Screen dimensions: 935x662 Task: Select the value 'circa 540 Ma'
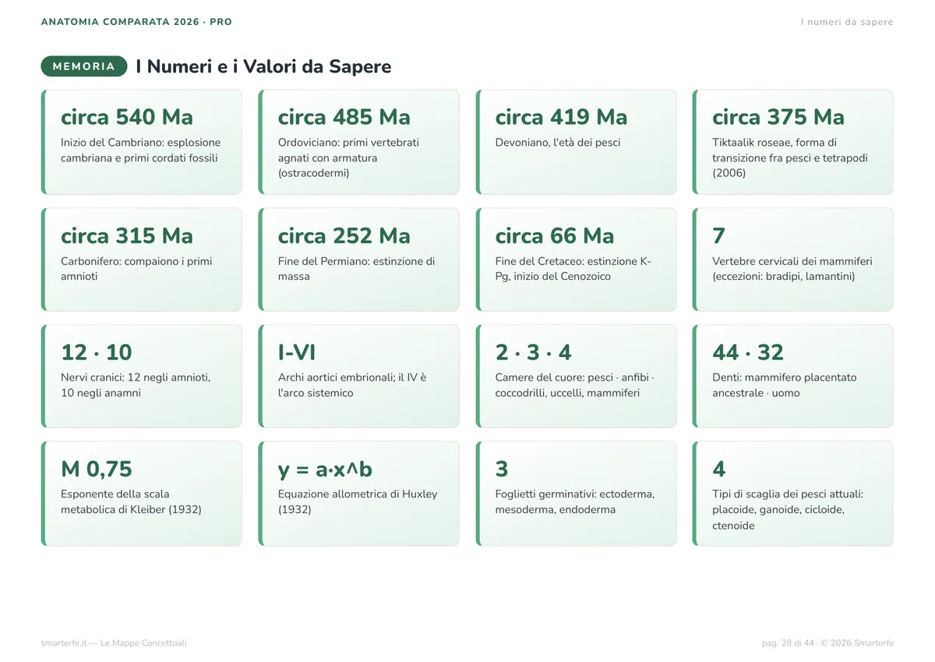[127, 117]
